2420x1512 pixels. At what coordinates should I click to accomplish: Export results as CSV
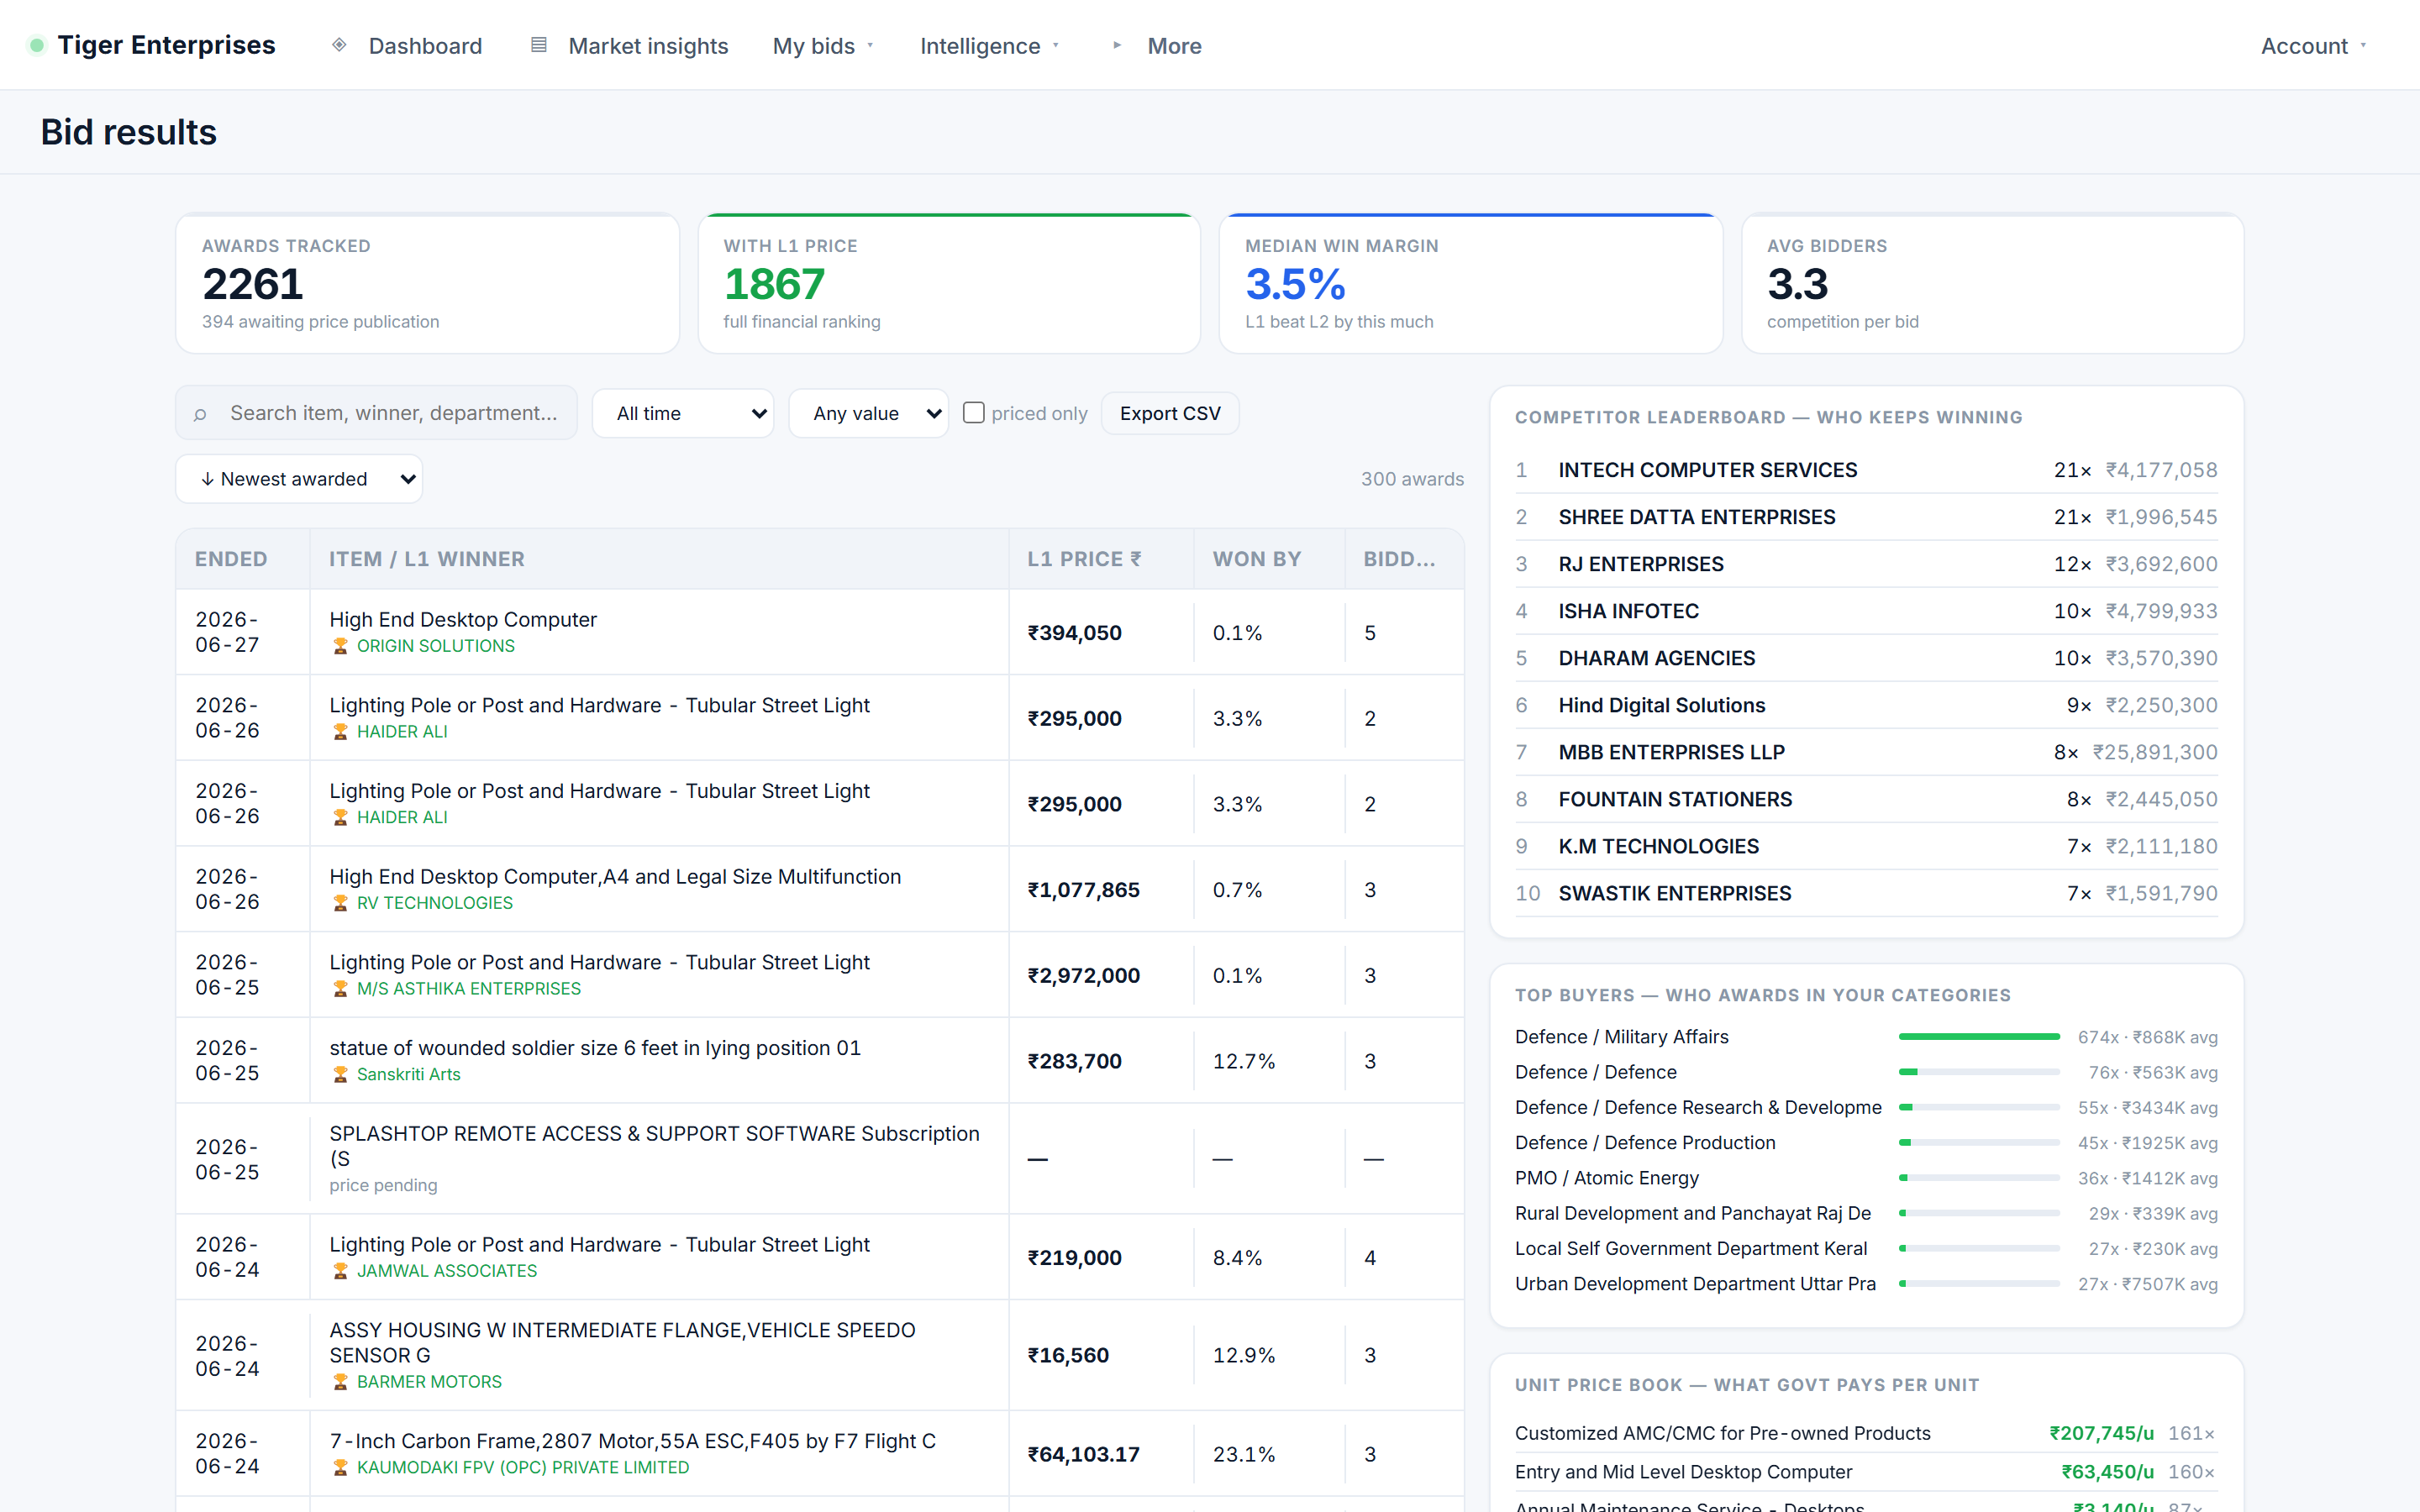1170,413
